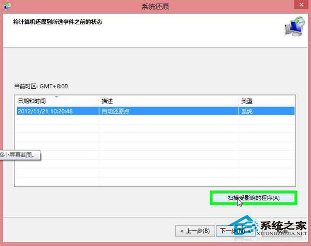
Task: Click the System Restore title bar icon
Action: 7,6
